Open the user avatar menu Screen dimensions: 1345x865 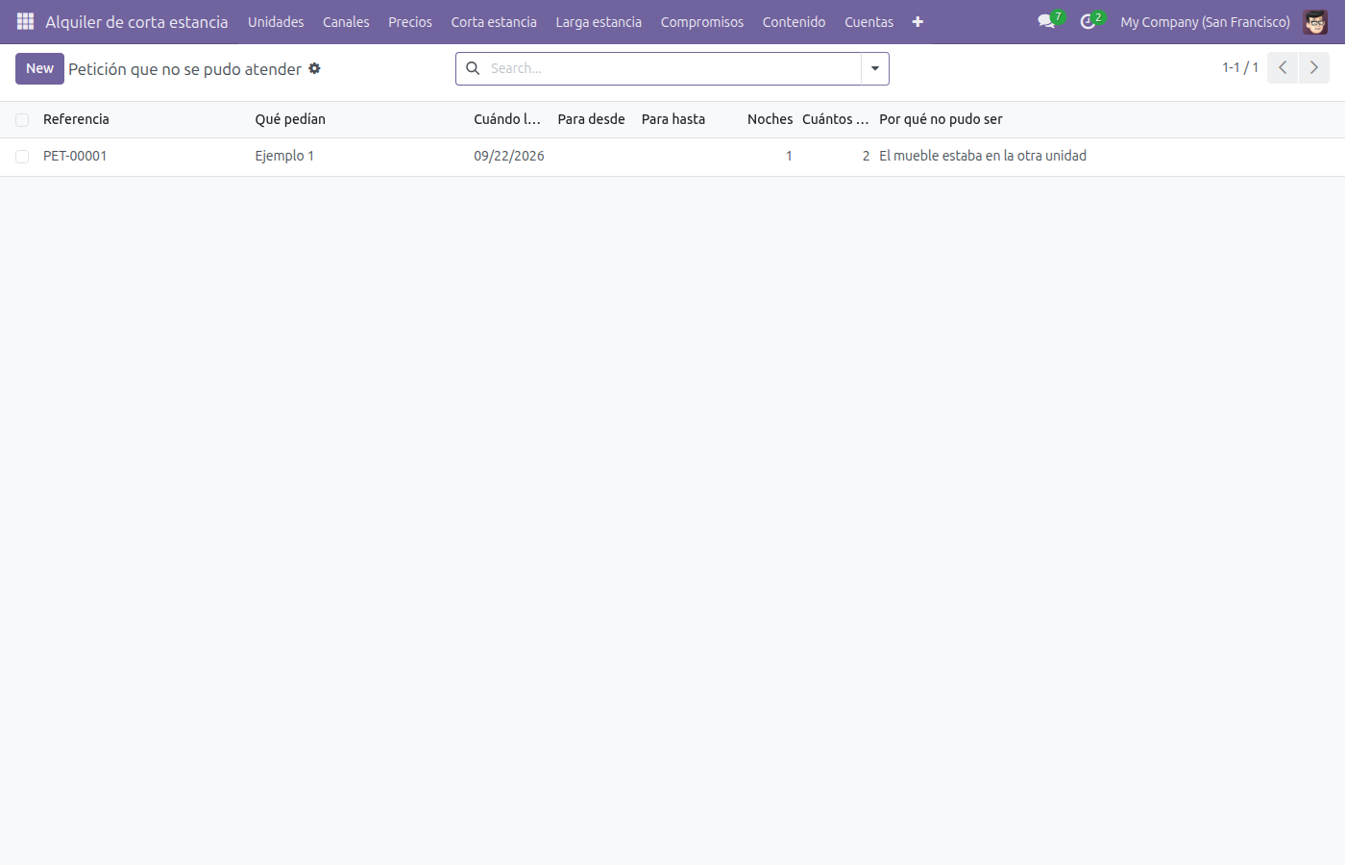click(x=1315, y=21)
